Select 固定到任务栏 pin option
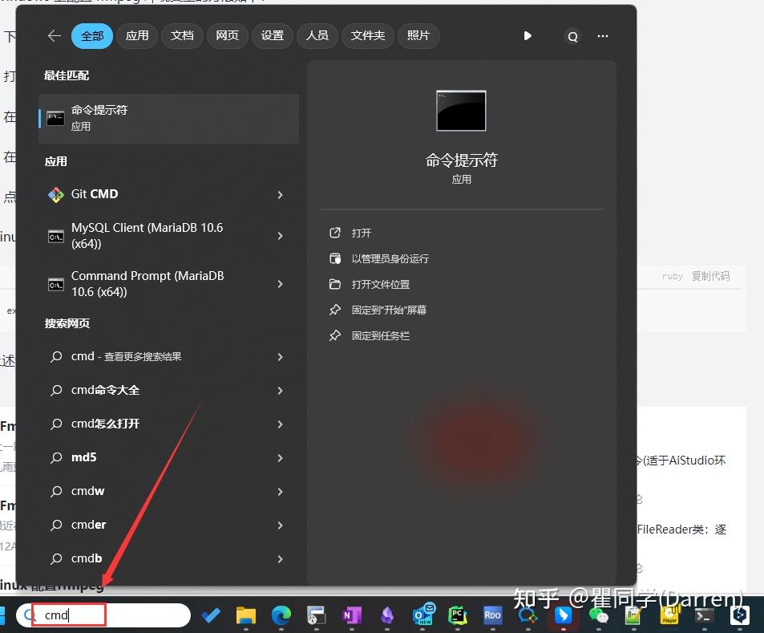The height and width of the screenshot is (633, 764). pos(381,335)
